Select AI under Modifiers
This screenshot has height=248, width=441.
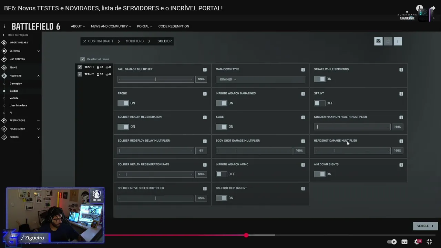(11, 113)
